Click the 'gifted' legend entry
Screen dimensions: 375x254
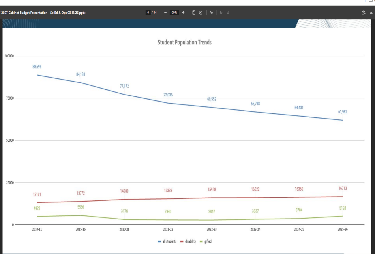(x=206, y=241)
